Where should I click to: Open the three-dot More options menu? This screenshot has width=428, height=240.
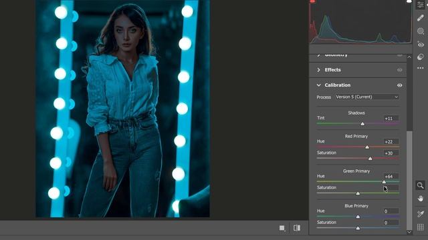[x=421, y=68]
